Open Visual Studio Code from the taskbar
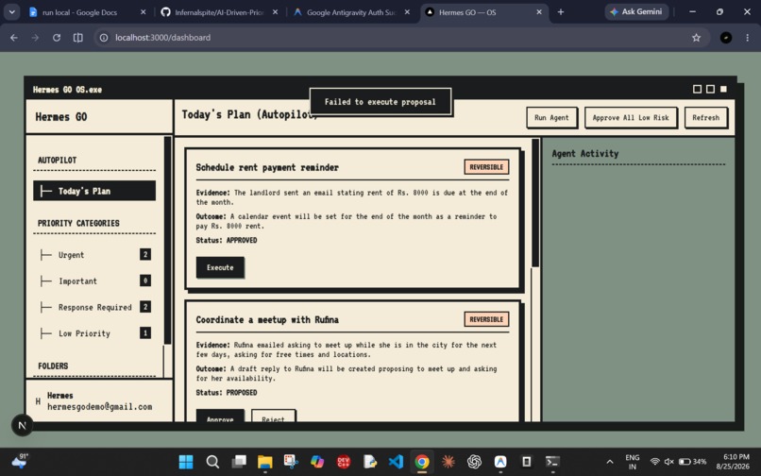The image size is (761, 476). click(x=396, y=462)
